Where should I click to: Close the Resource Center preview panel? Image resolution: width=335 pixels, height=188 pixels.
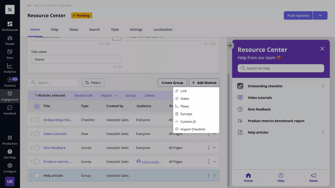click(x=322, y=49)
